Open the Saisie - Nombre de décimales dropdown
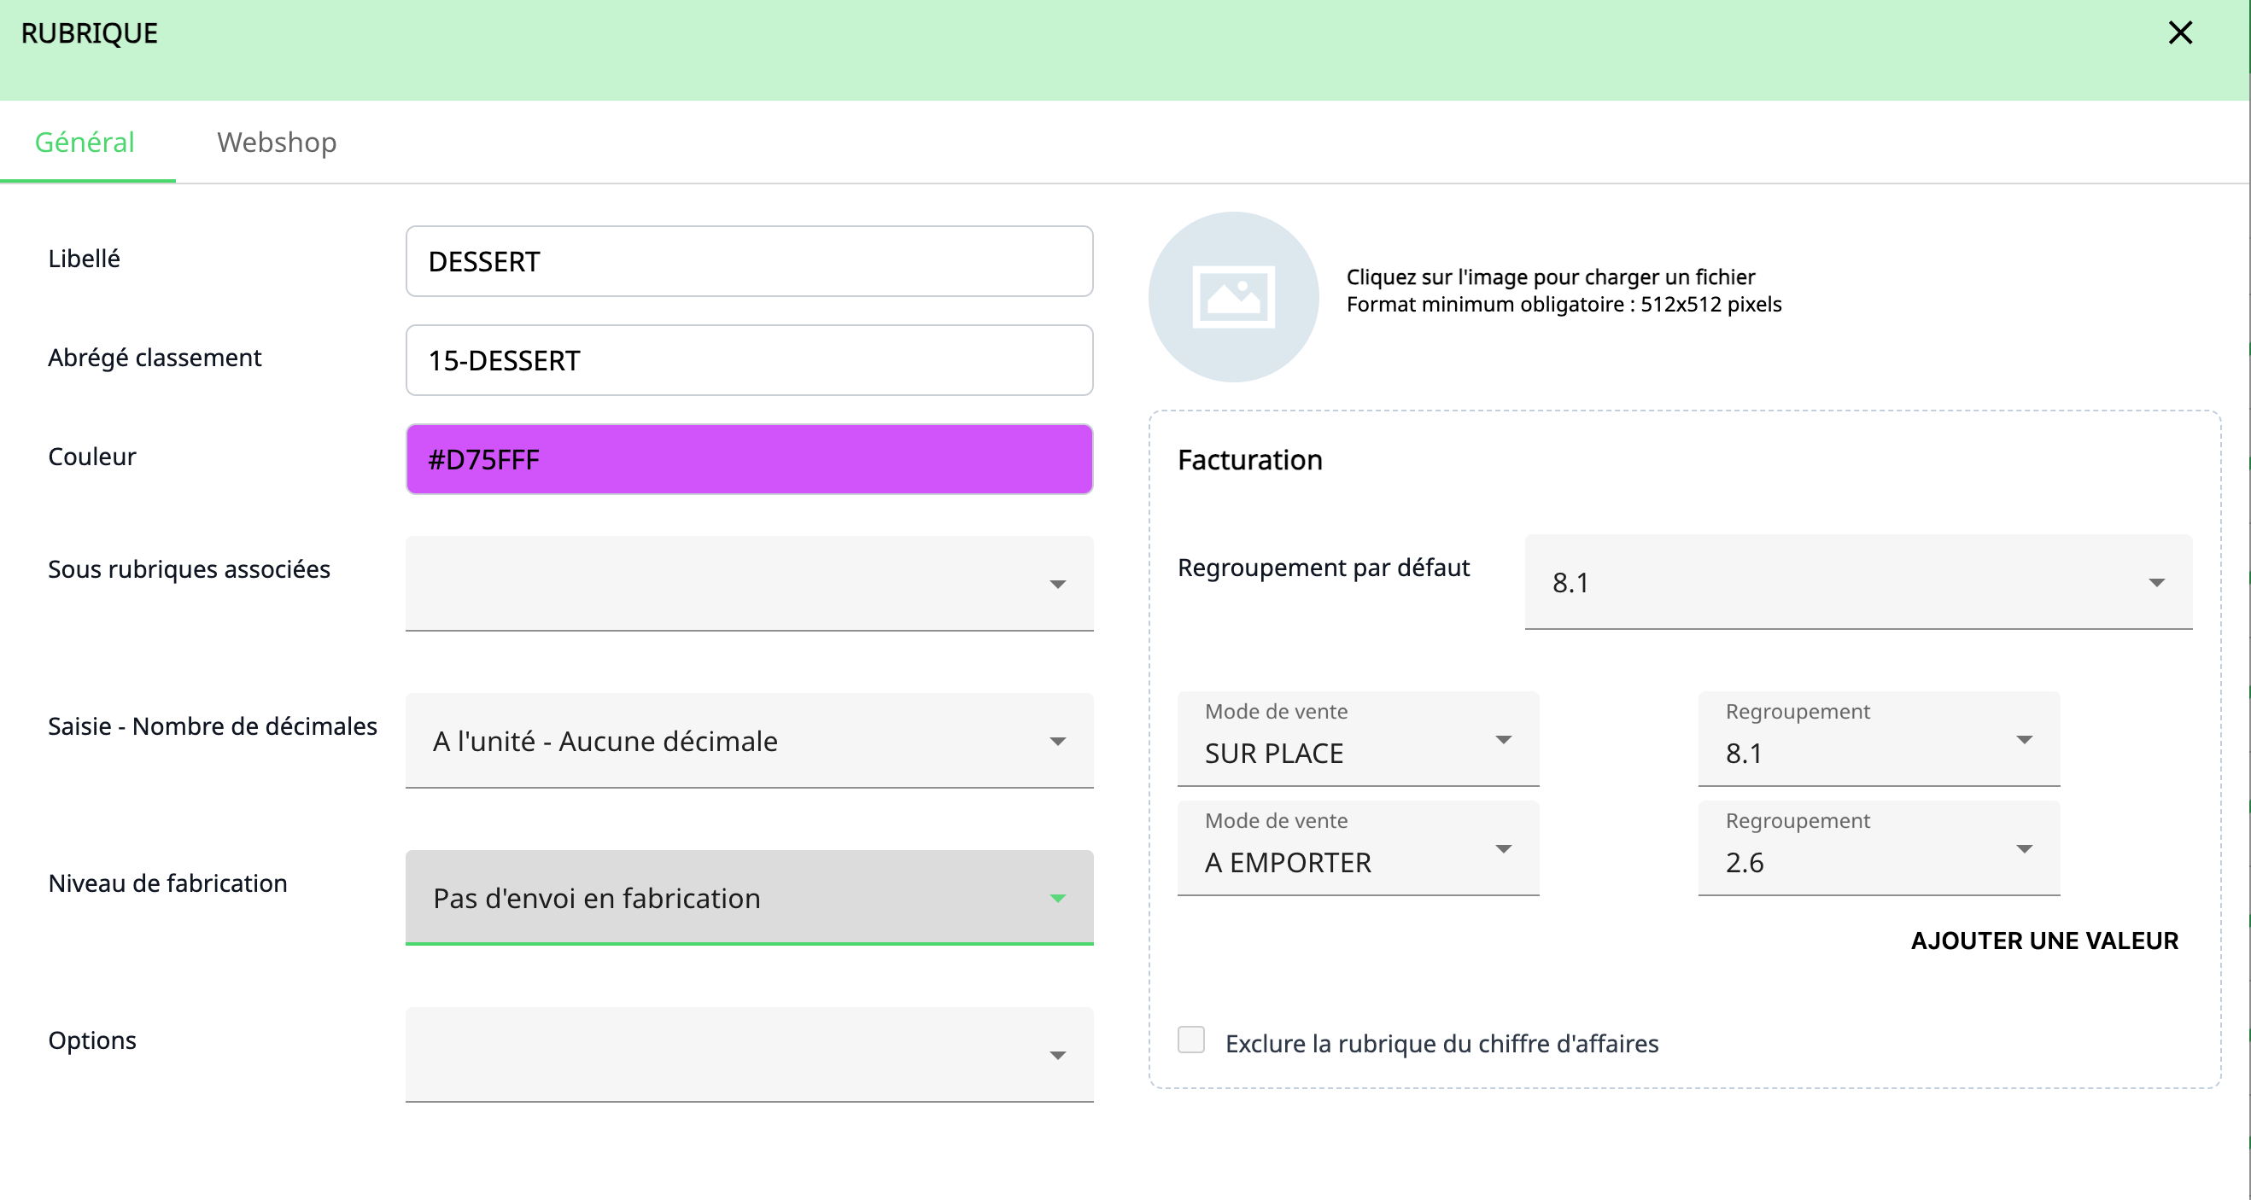 (749, 741)
